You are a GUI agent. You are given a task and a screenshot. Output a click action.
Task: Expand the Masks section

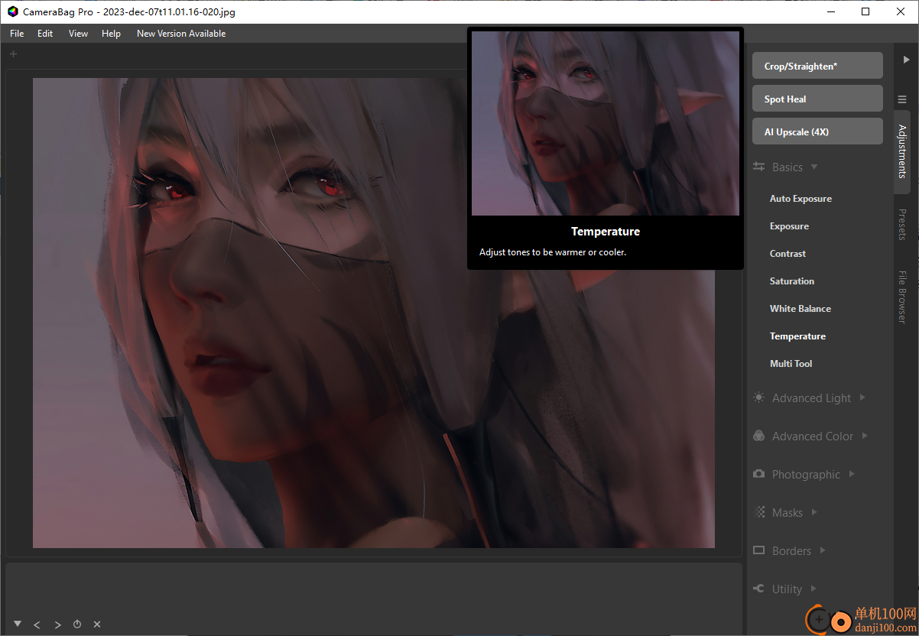(814, 512)
